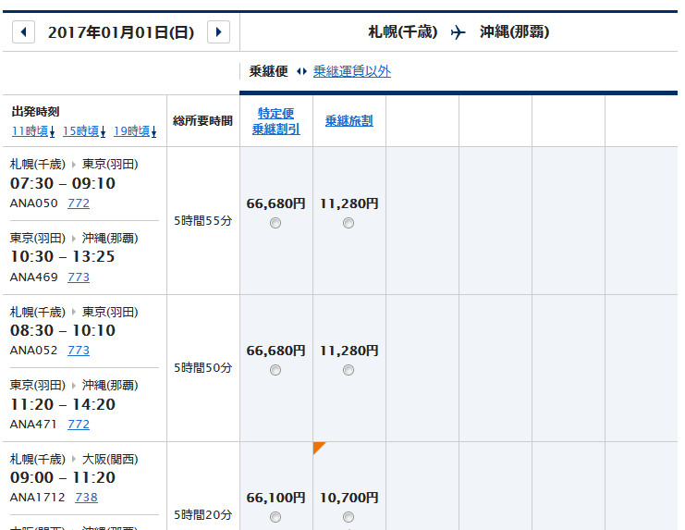Click flight number ANA469
This screenshot has height=530, width=685.
(x=34, y=277)
